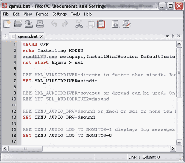
Task: Click the vertical scrollbar thumb
Action: tap(179, 72)
